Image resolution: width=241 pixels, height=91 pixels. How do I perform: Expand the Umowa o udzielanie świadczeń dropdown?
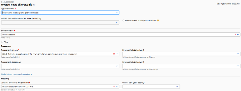[x=116, y=23]
